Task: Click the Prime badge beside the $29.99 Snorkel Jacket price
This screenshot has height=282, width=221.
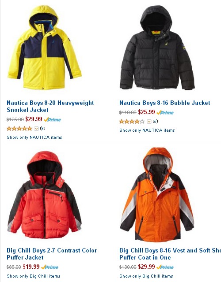Action: tap(52, 119)
